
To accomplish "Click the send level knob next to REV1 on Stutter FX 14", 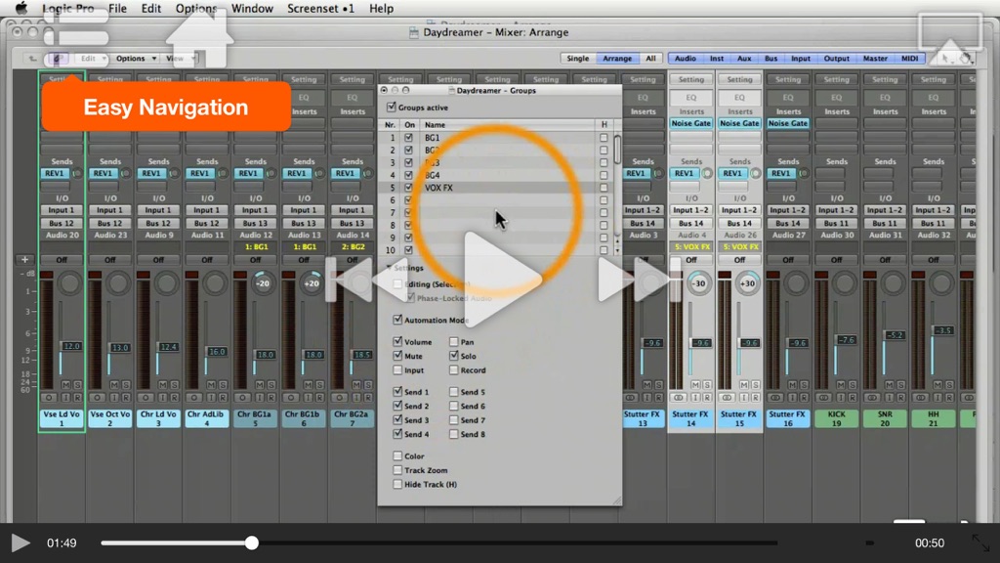I will (707, 173).
